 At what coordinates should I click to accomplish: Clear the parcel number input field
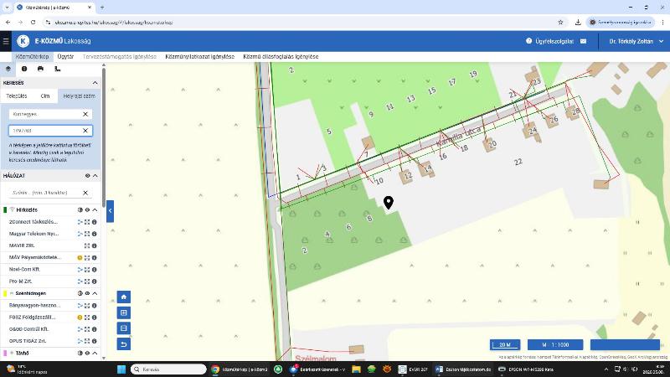pos(85,131)
